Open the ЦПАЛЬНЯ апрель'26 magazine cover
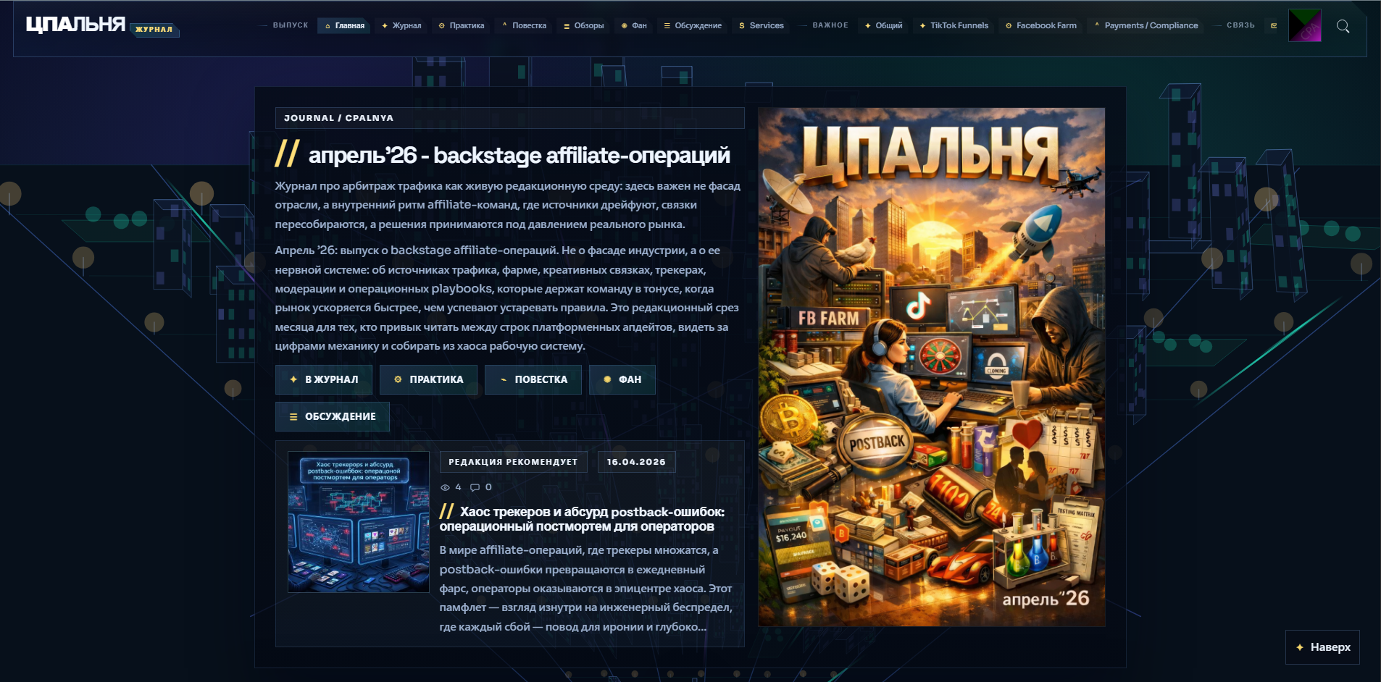 (x=931, y=367)
